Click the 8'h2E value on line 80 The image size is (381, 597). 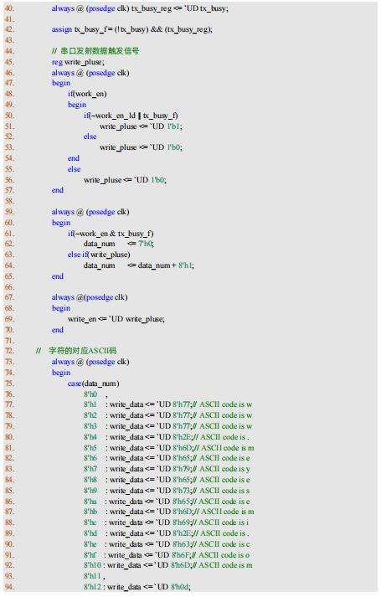182,437
